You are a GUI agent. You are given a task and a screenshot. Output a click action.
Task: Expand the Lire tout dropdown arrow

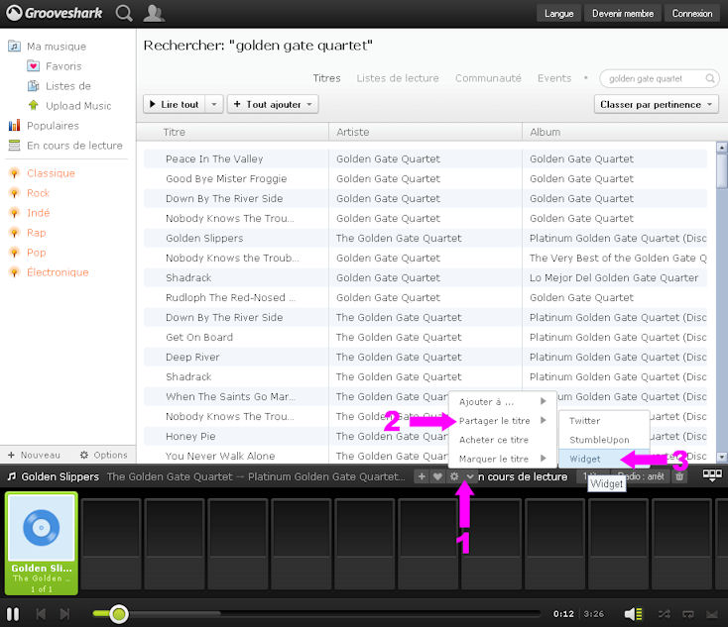point(214,104)
